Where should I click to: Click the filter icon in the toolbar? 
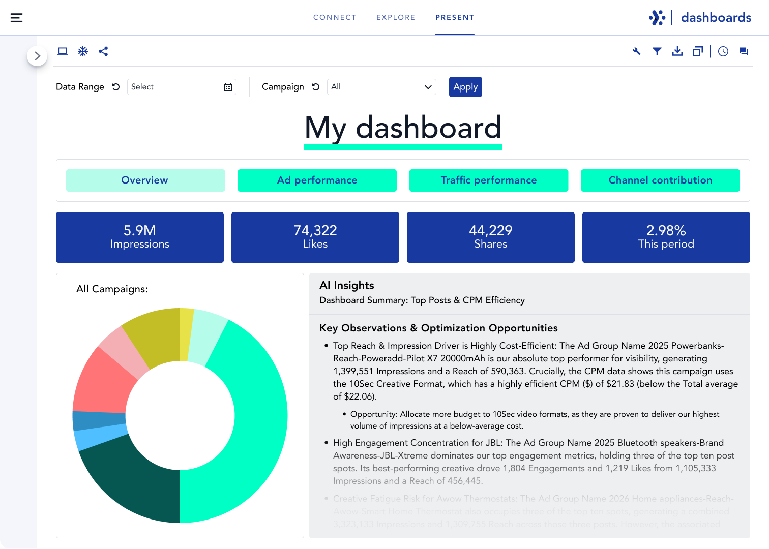(657, 51)
